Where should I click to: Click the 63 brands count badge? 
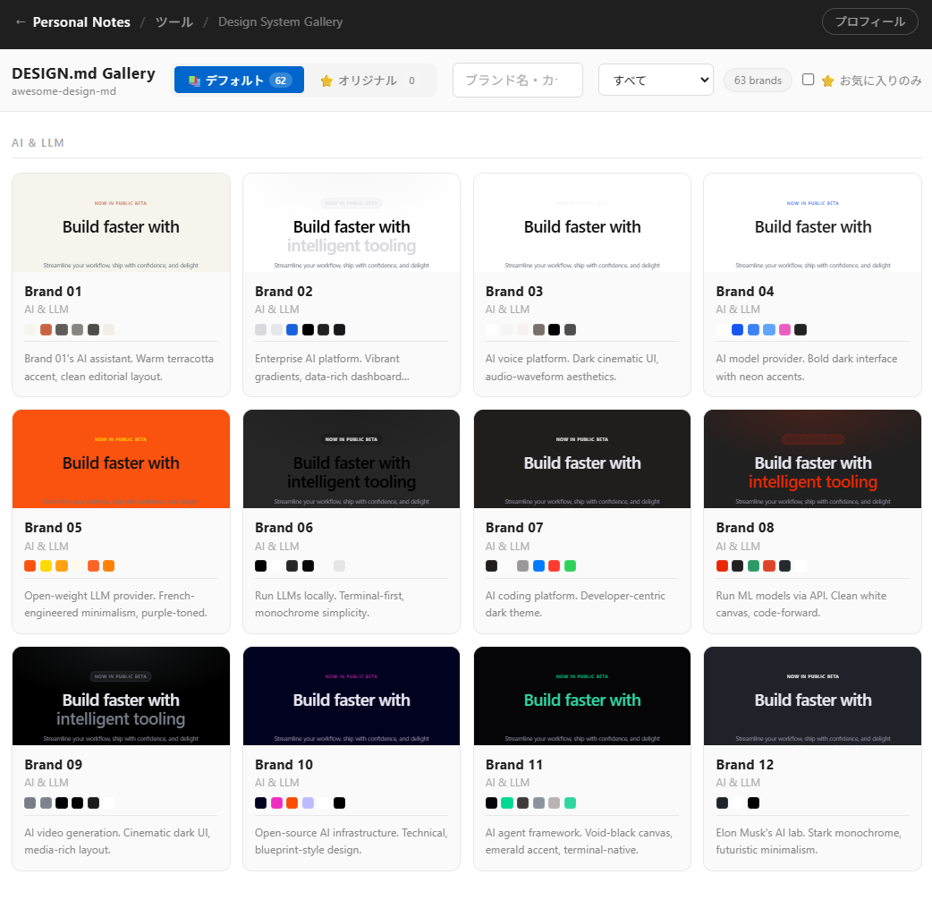758,81
